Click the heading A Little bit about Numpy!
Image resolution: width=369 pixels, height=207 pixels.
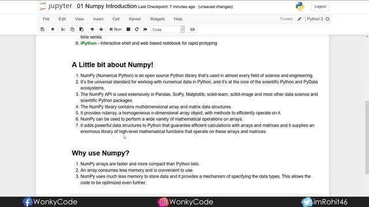pos(112,65)
